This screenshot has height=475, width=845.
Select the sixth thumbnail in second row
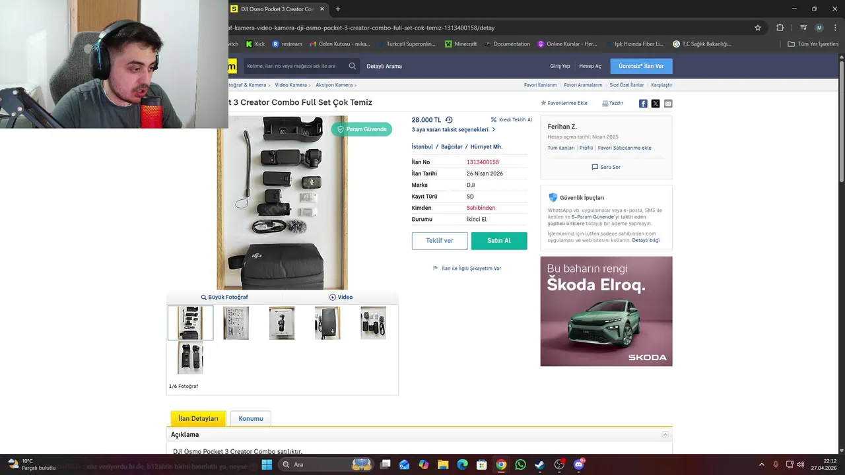point(190,358)
